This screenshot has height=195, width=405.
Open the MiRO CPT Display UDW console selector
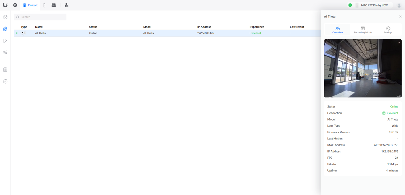[373, 5]
